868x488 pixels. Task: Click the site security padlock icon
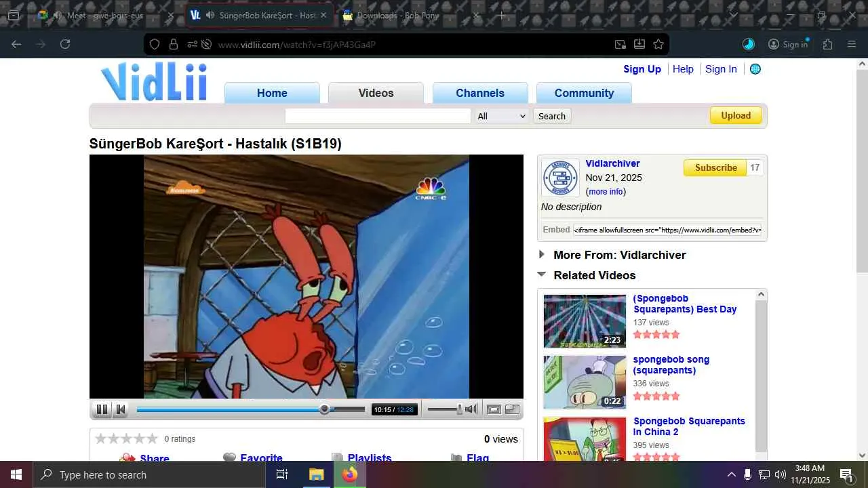(174, 45)
